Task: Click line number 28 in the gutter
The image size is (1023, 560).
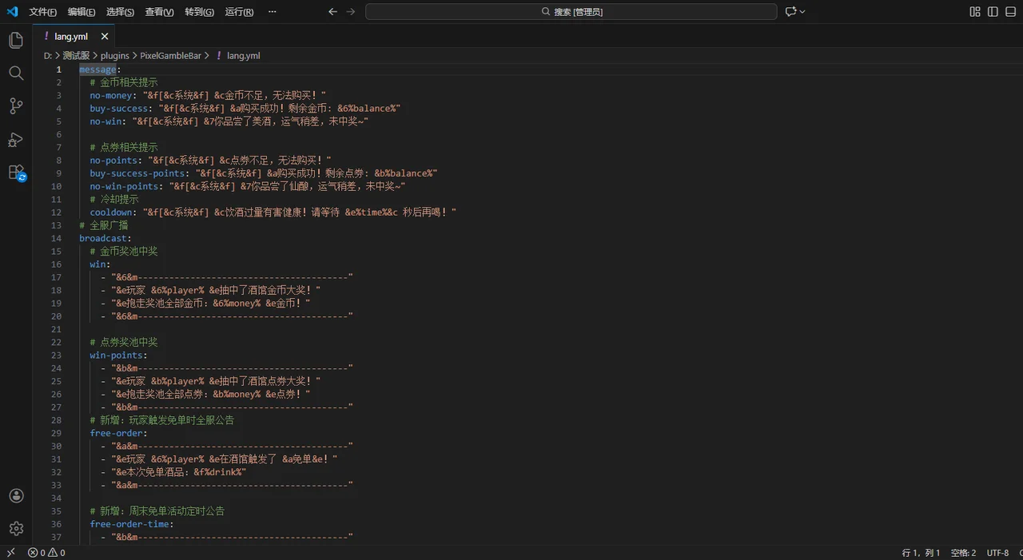Action: (x=56, y=420)
